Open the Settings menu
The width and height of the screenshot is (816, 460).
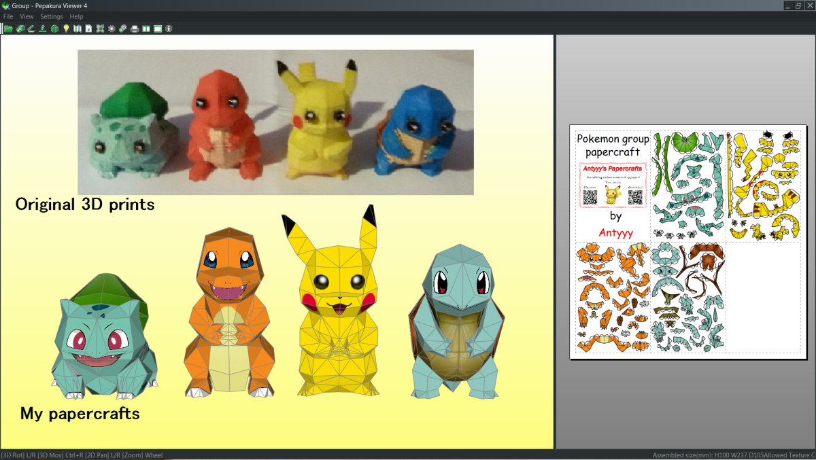coord(52,16)
